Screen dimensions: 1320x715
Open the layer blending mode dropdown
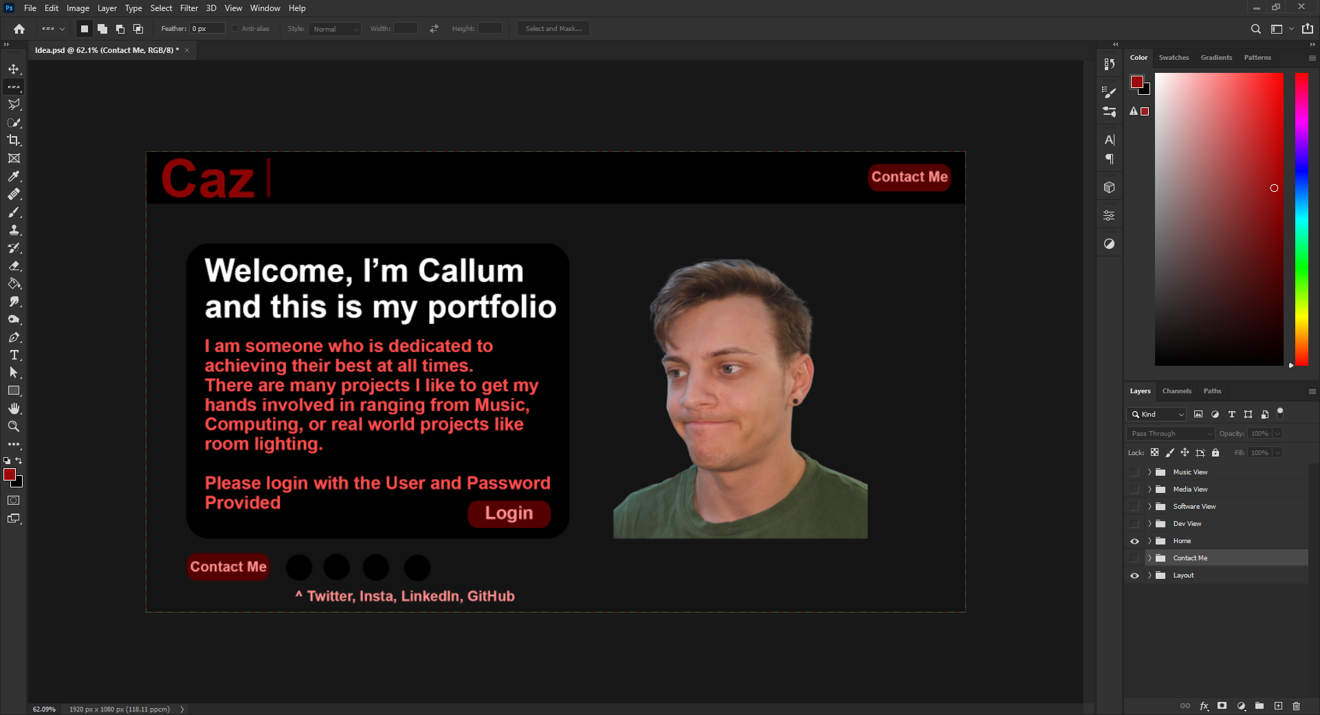tap(1169, 433)
